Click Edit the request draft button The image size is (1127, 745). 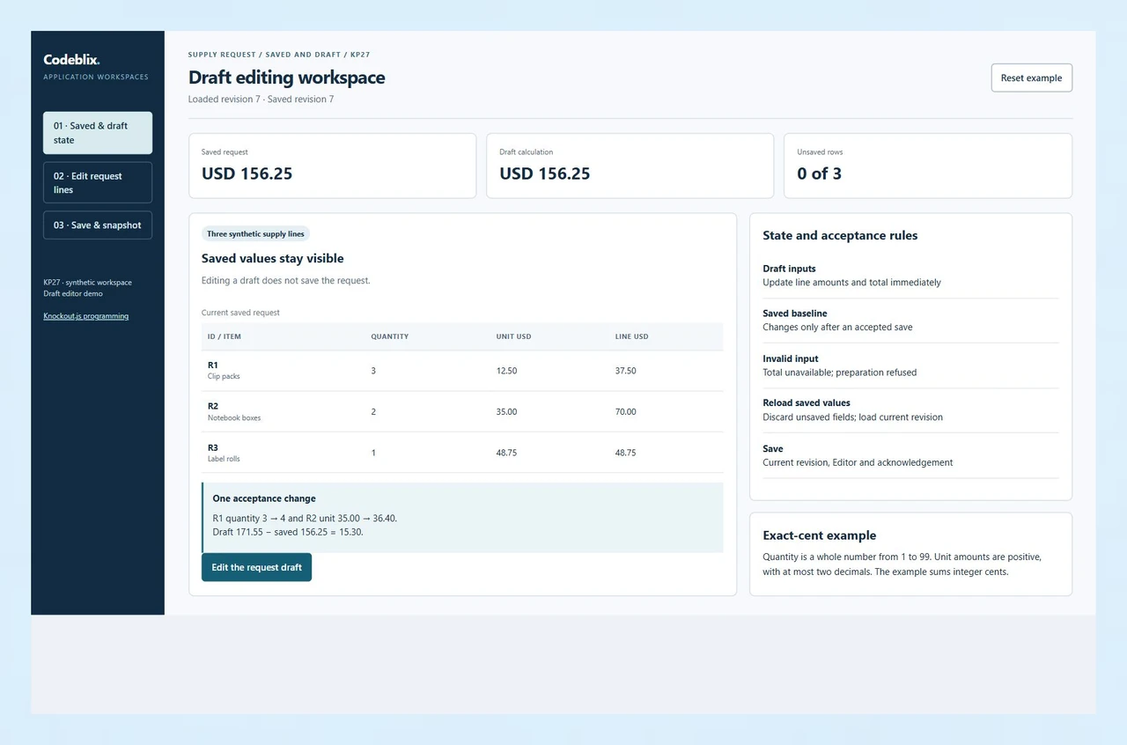(256, 567)
